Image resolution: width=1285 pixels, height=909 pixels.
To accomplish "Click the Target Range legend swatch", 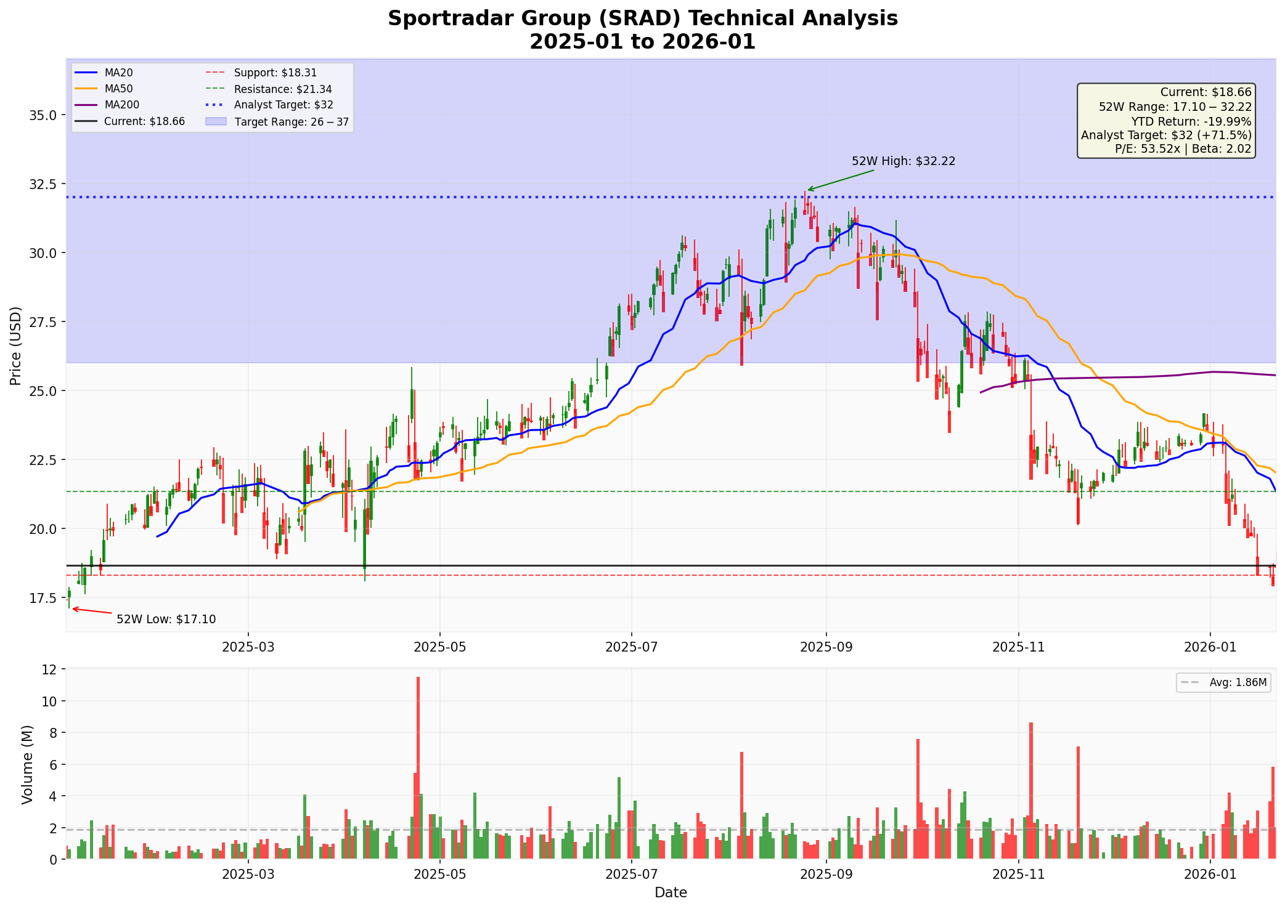I will click(x=216, y=122).
